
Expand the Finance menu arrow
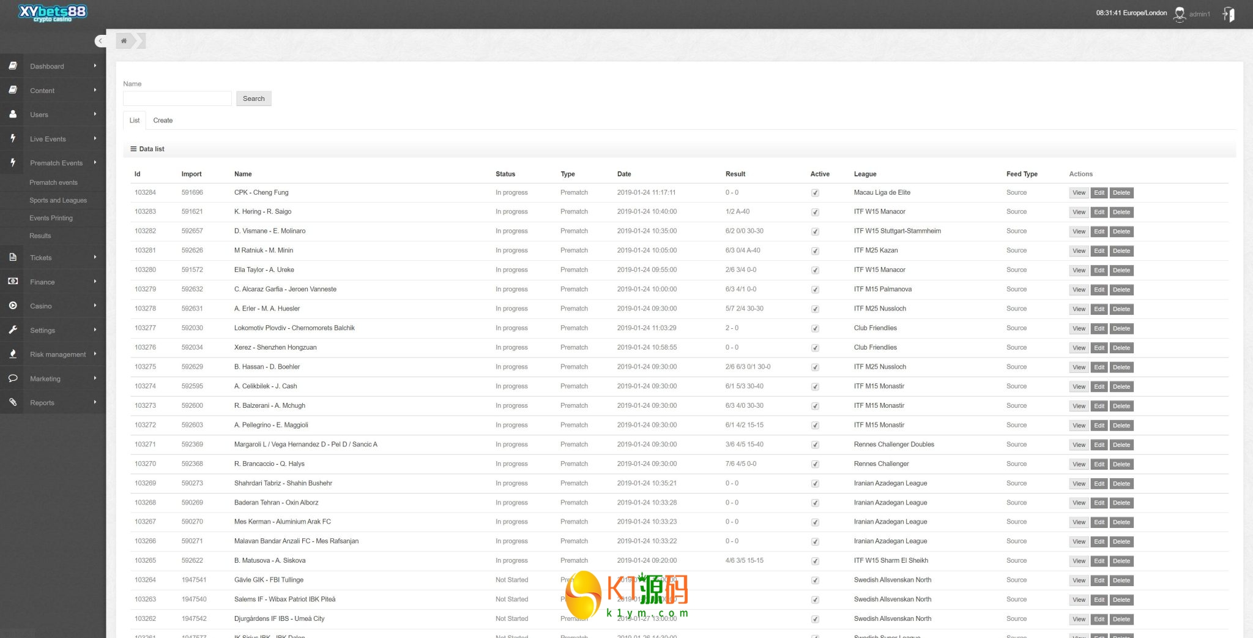coord(95,281)
